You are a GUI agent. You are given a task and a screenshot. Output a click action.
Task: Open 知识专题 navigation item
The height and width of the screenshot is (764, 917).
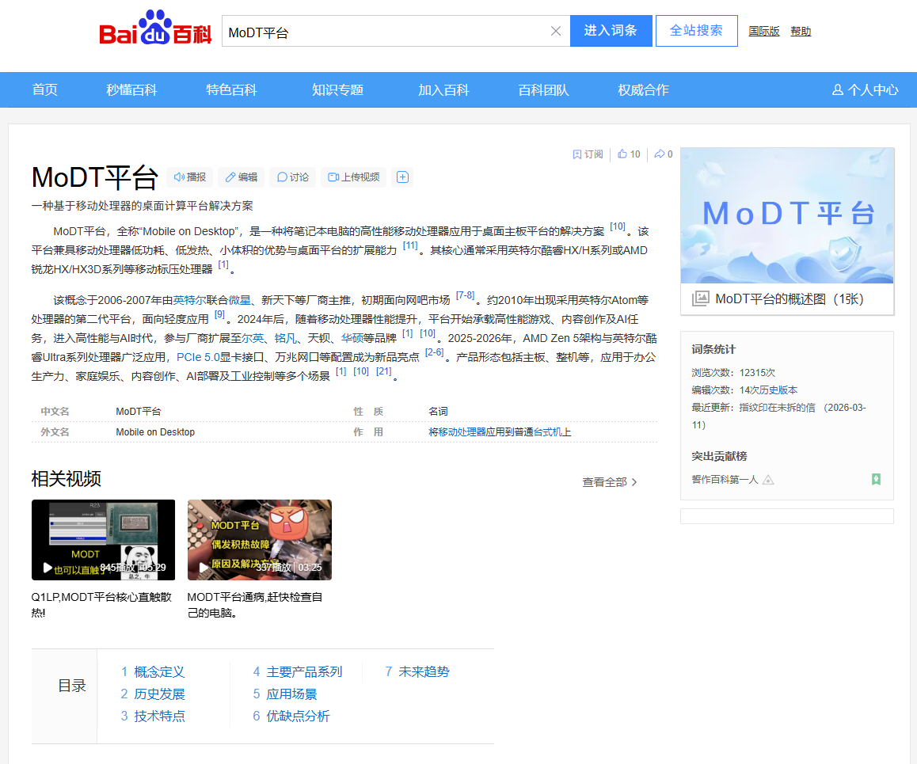pos(337,90)
